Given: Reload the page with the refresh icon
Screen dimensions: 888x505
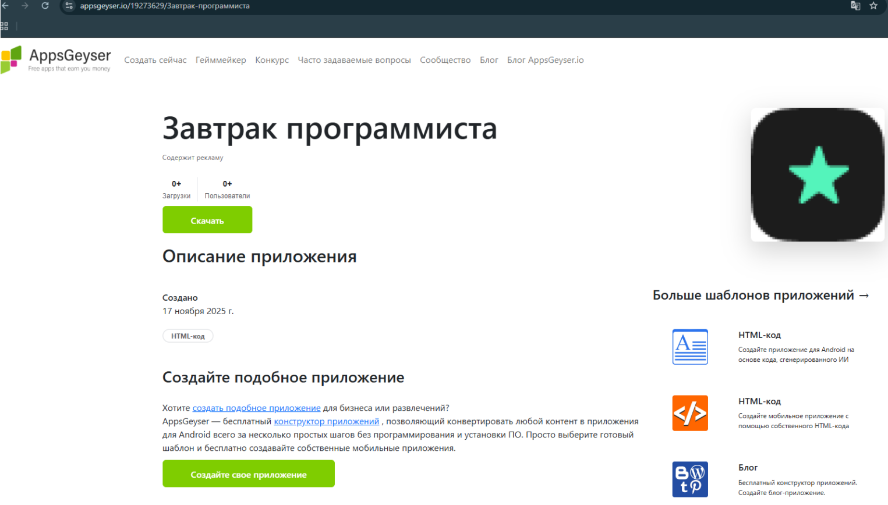Looking at the screenshot, I should pos(45,6).
